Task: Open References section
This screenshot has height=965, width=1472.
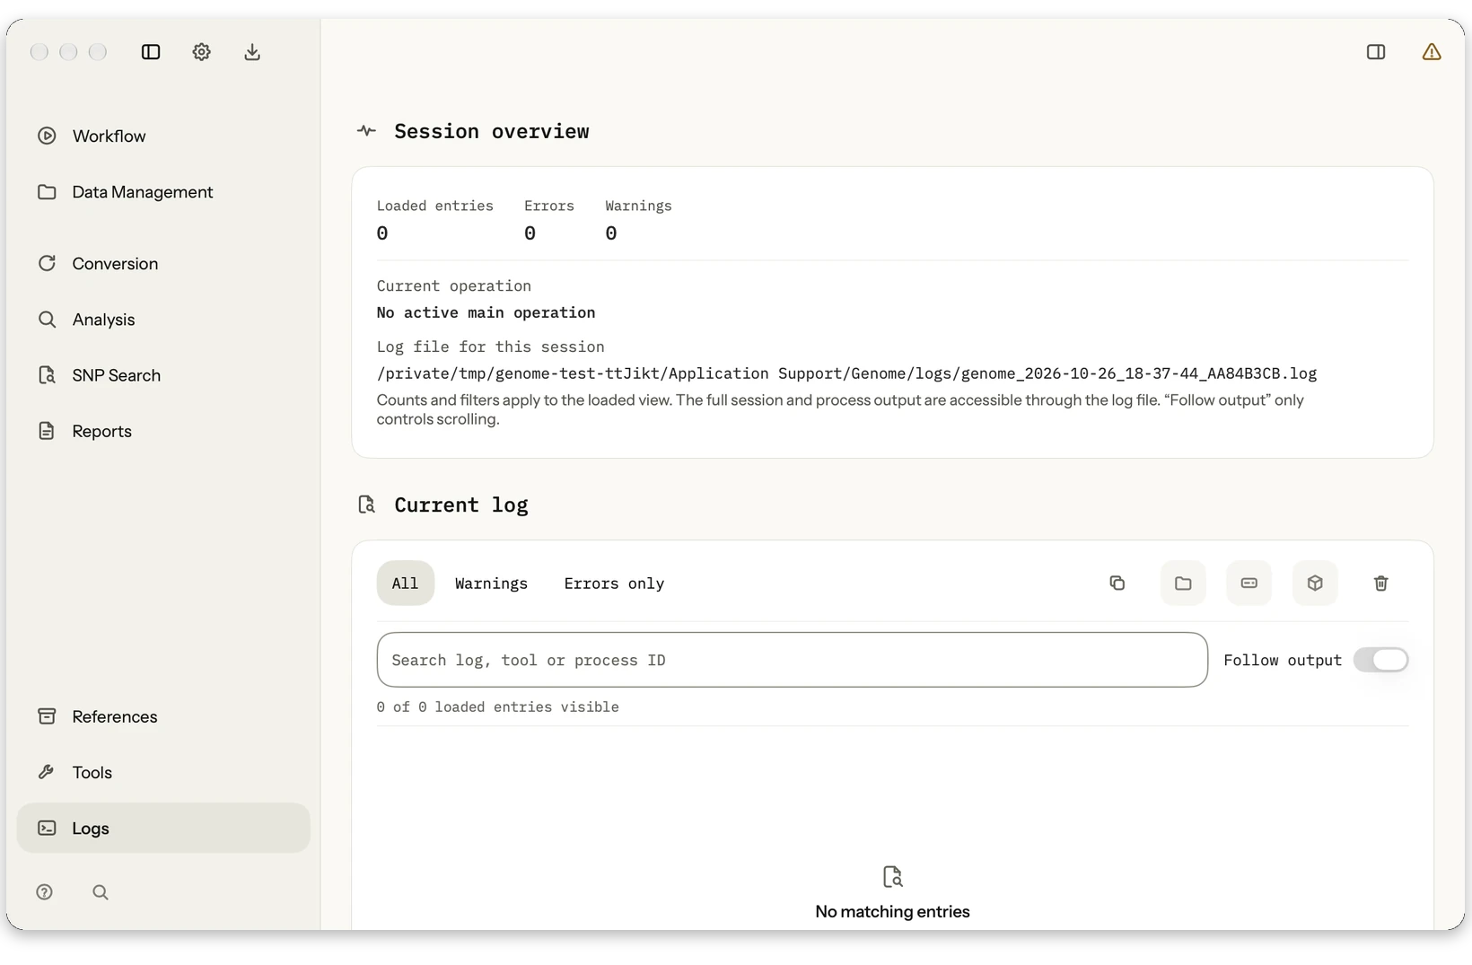Action: [163, 716]
